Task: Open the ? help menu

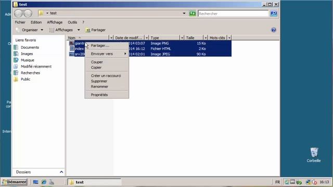Action: pos(83,22)
